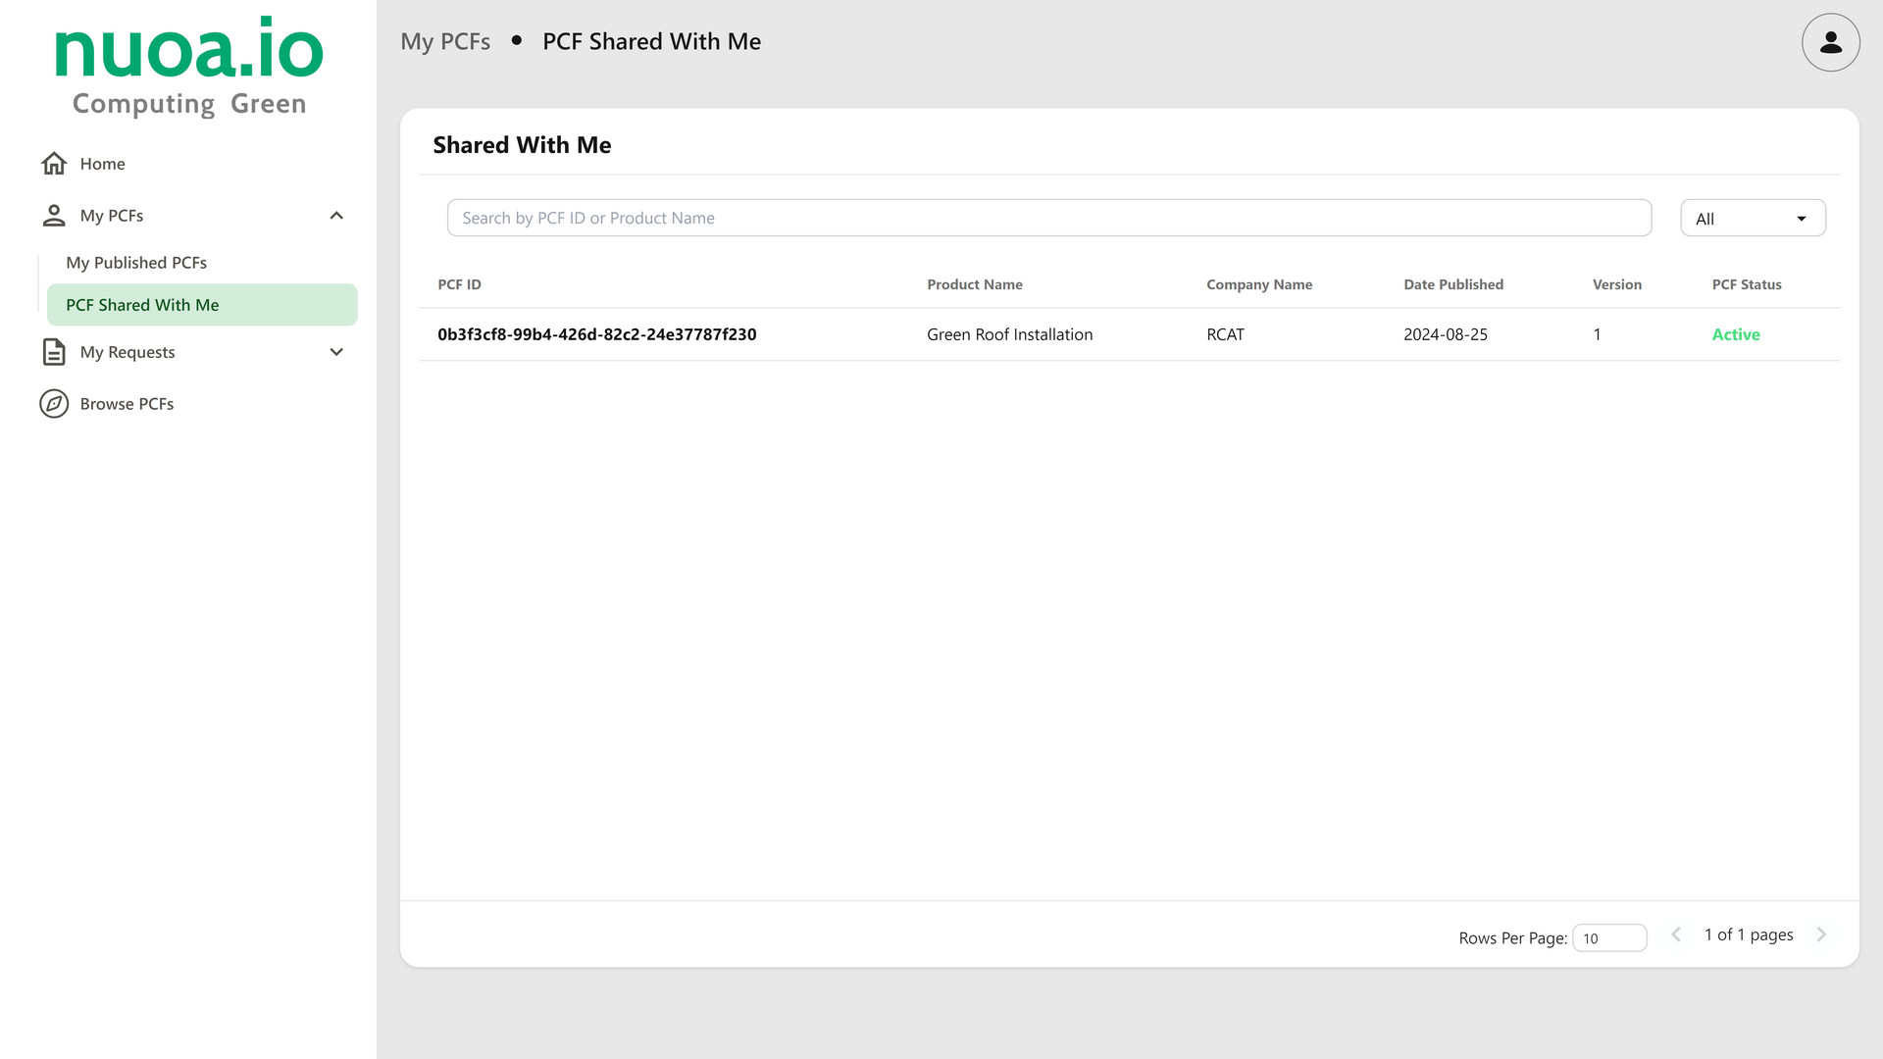The height and width of the screenshot is (1059, 1883).
Task: Open PCF ID 0b3f3cf8 row link
Action: click(596, 334)
